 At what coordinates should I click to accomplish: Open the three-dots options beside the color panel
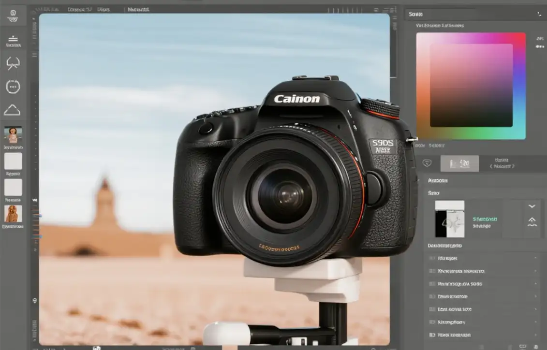pyautogui.click(x=540, y=46)
